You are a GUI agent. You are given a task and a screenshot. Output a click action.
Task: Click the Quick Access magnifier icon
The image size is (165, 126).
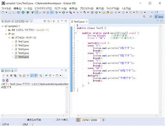pyautogui.click(x=144, y=17)
